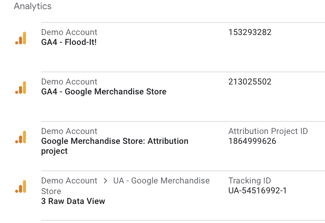Click the chevron after Demo Account breadcrumb
Image resolution: width=325 pixels, height=223 pixels.
pos(105,181)
